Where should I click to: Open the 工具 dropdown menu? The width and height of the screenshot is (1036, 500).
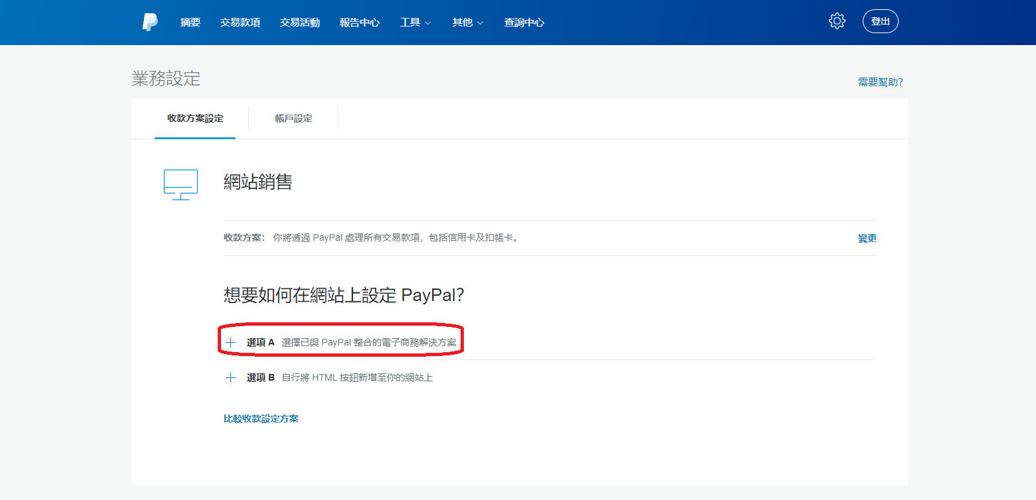(x=415, y=23)
